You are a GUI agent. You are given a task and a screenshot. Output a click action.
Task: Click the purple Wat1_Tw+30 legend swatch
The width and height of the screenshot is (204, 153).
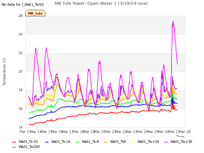[166, 142]
